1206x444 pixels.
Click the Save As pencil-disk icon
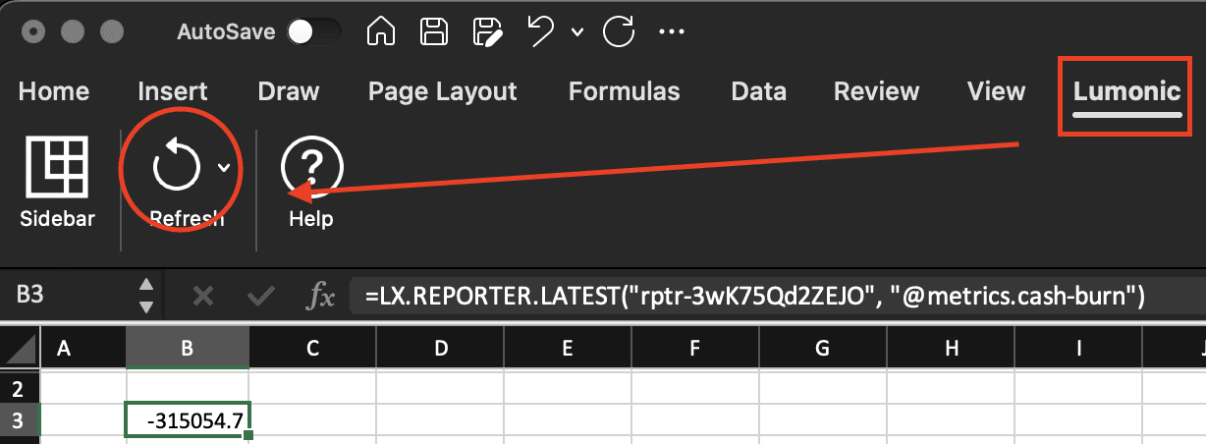pyautogui.click(x=488, y=31)
